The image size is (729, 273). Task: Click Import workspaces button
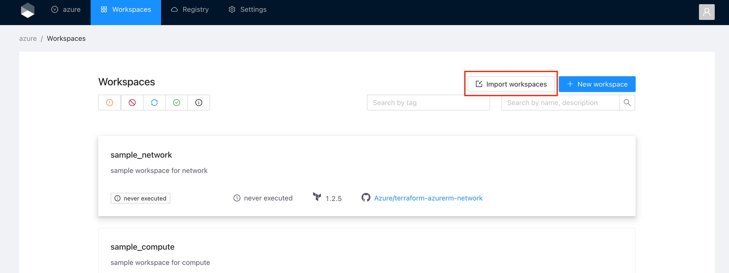click(x=511, y=84)
